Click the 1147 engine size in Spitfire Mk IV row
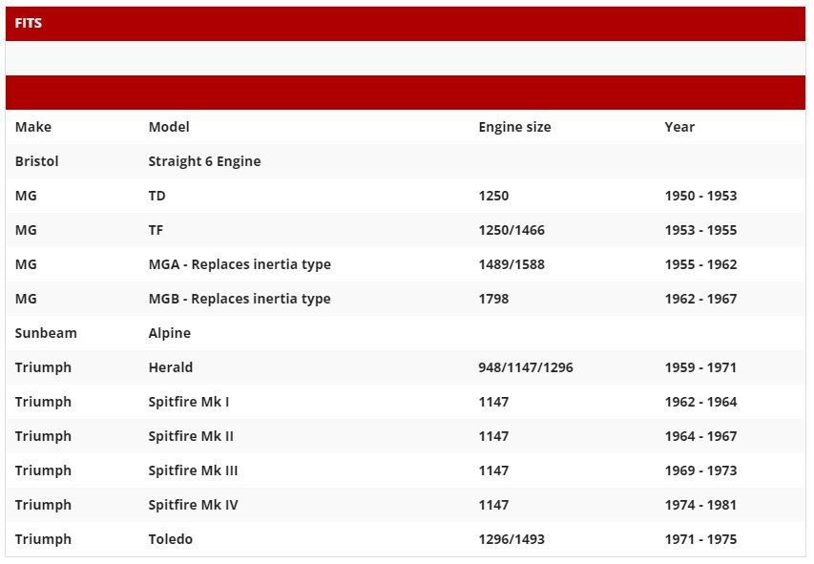 pyautogui.click(x=493, y=504)
